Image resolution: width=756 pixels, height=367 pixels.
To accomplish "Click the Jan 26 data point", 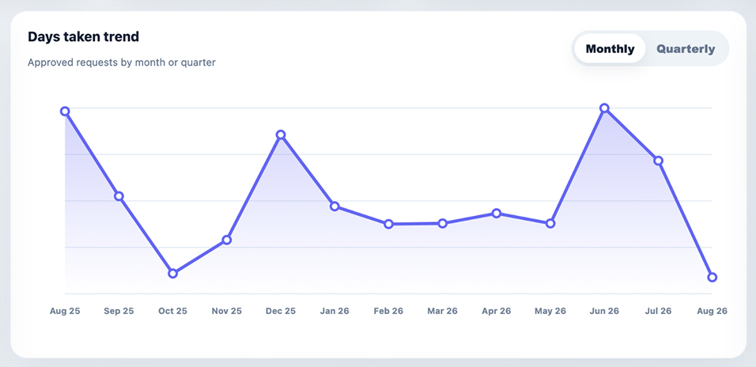I will point(335,206).
